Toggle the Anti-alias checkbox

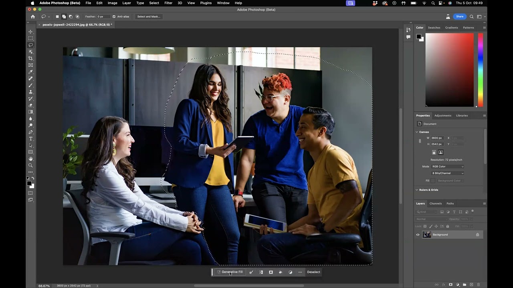click(114, 16)
